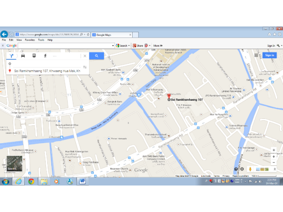
Task: Close the directions panel with X
Action: pos(85,56)
